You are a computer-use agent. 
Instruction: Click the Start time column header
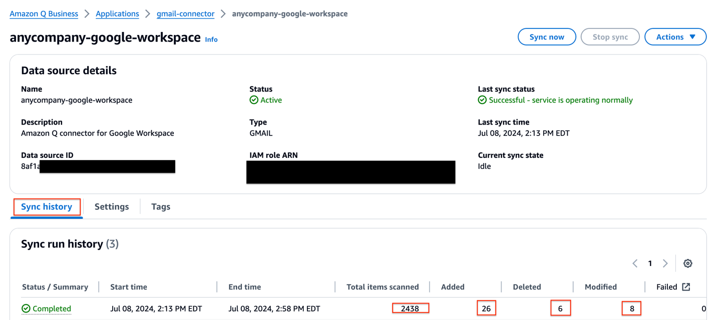click(x=129, y=287)
